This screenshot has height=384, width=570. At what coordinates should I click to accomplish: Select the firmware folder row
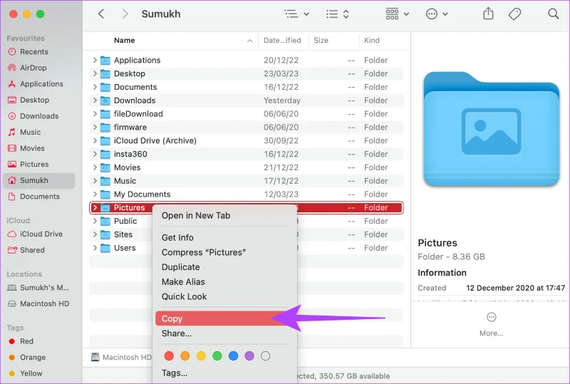pyautogui.click(x=247, y=128)
